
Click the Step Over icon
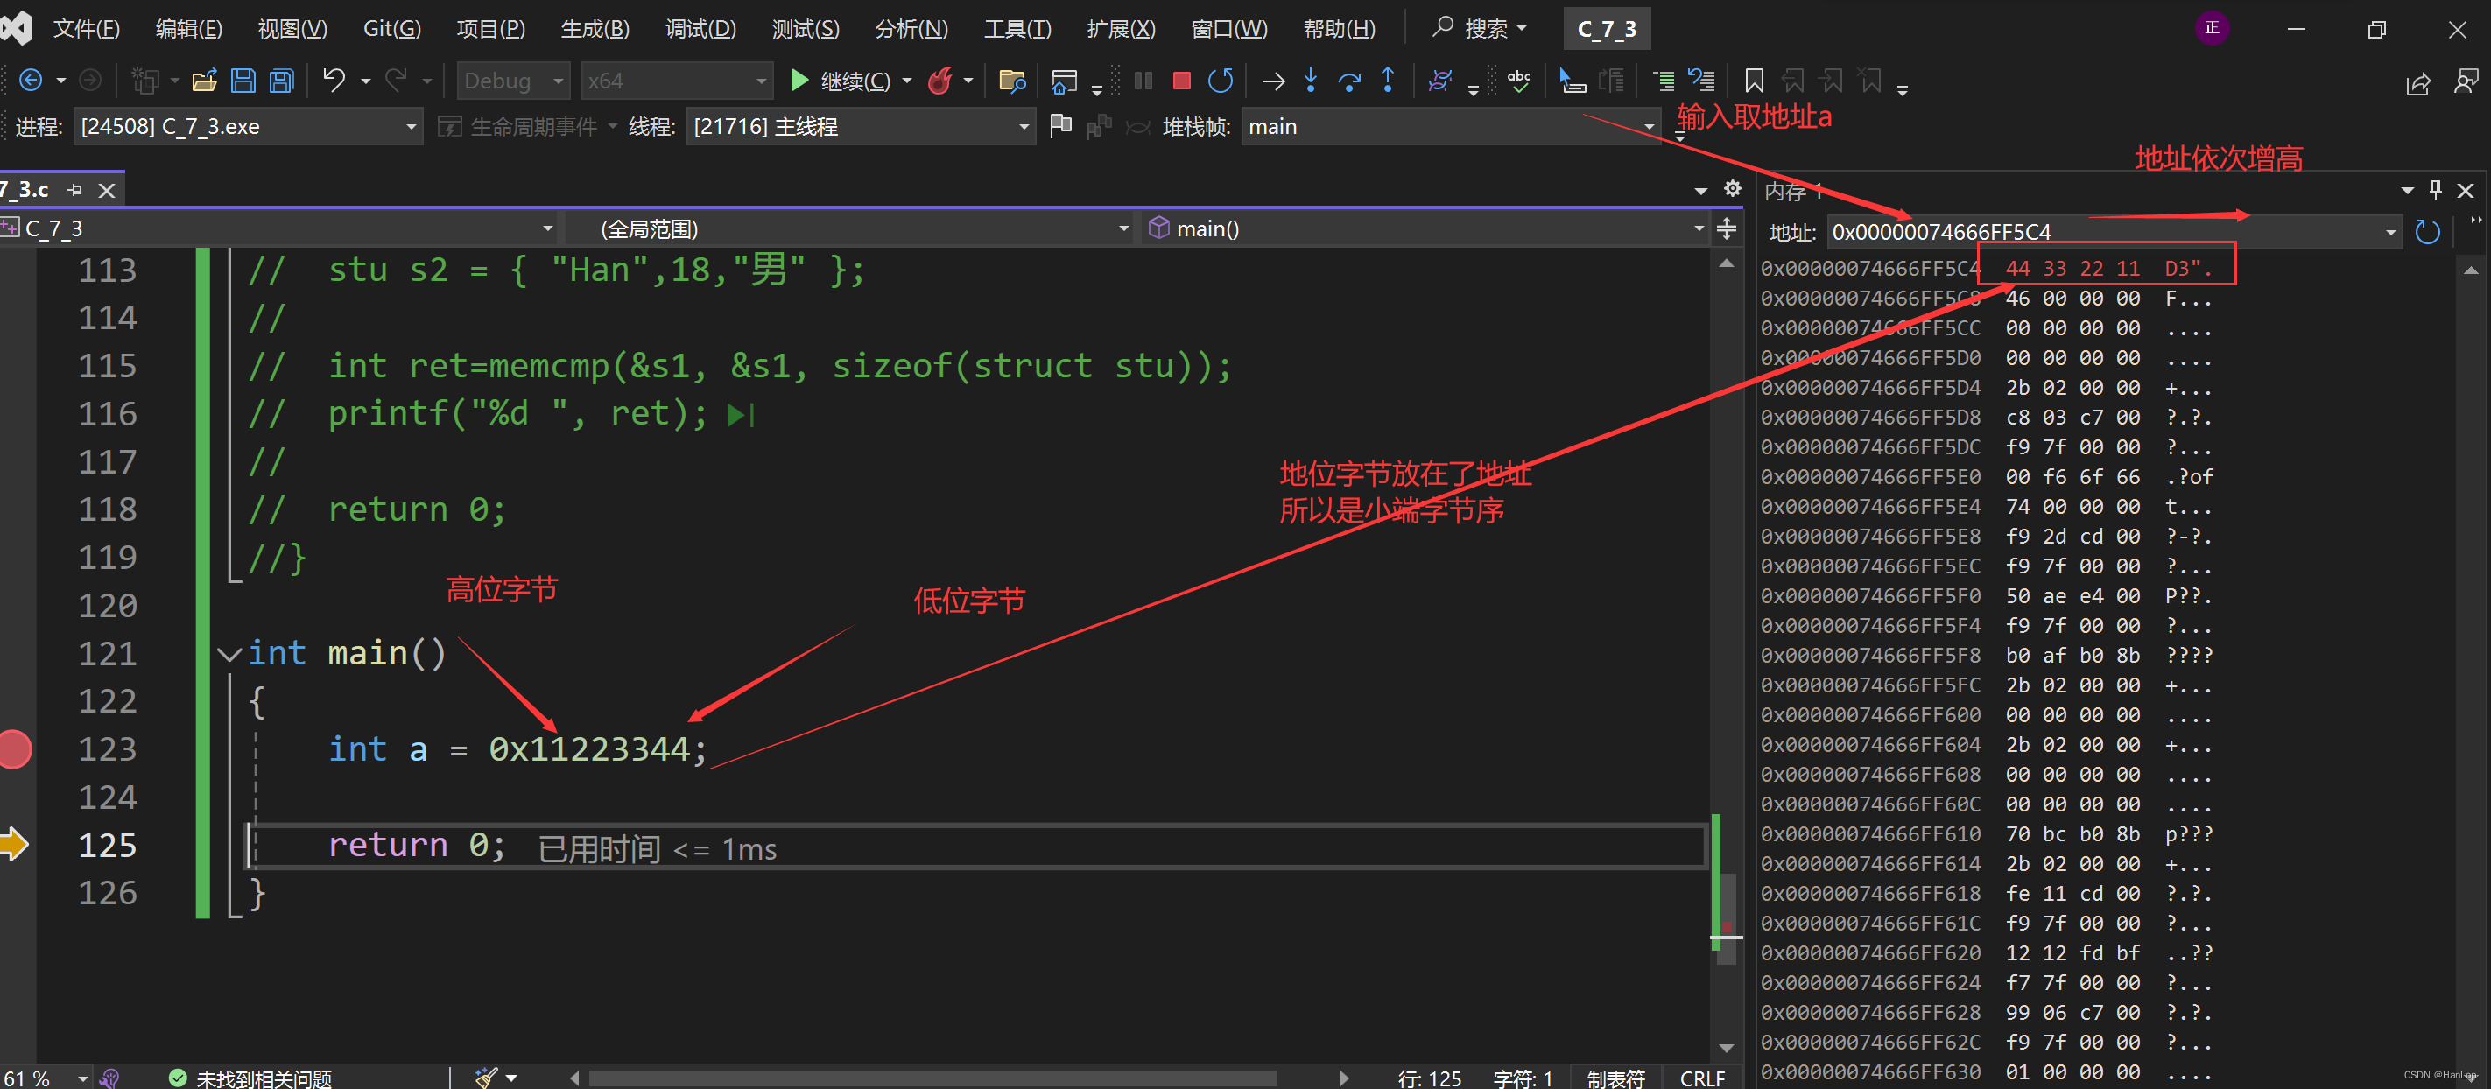(x=1349, y=81)
